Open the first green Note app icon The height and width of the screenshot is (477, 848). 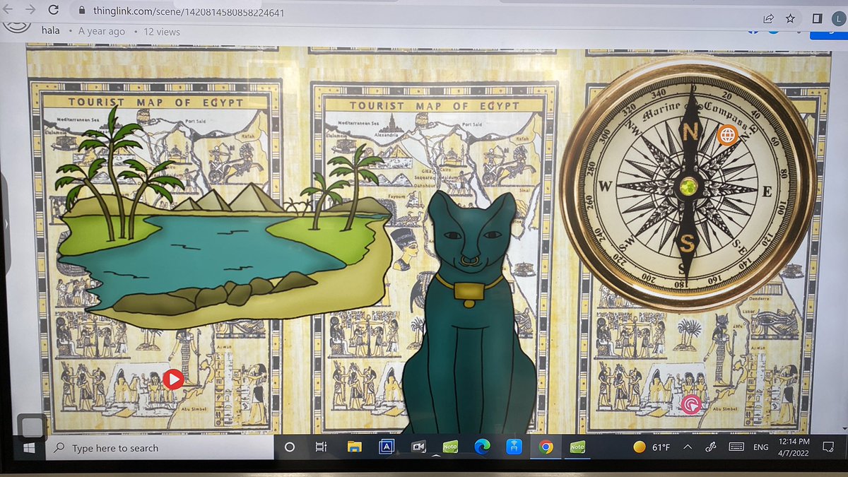coord(449,447)
